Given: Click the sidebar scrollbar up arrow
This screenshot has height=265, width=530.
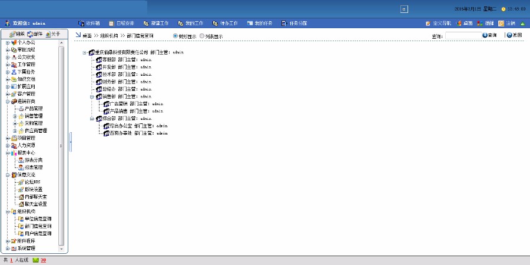Looking at the screenshot, I should coord(61,43).
